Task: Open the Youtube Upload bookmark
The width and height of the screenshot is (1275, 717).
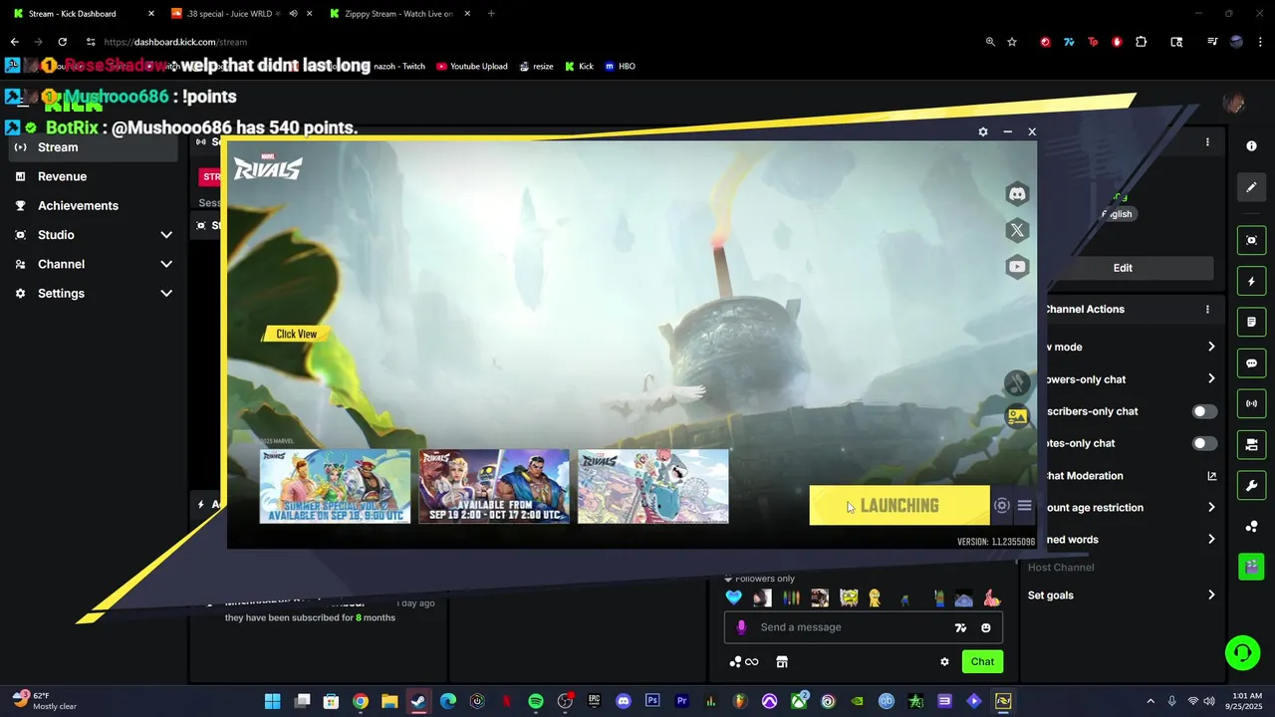Action: click(472, 67)
